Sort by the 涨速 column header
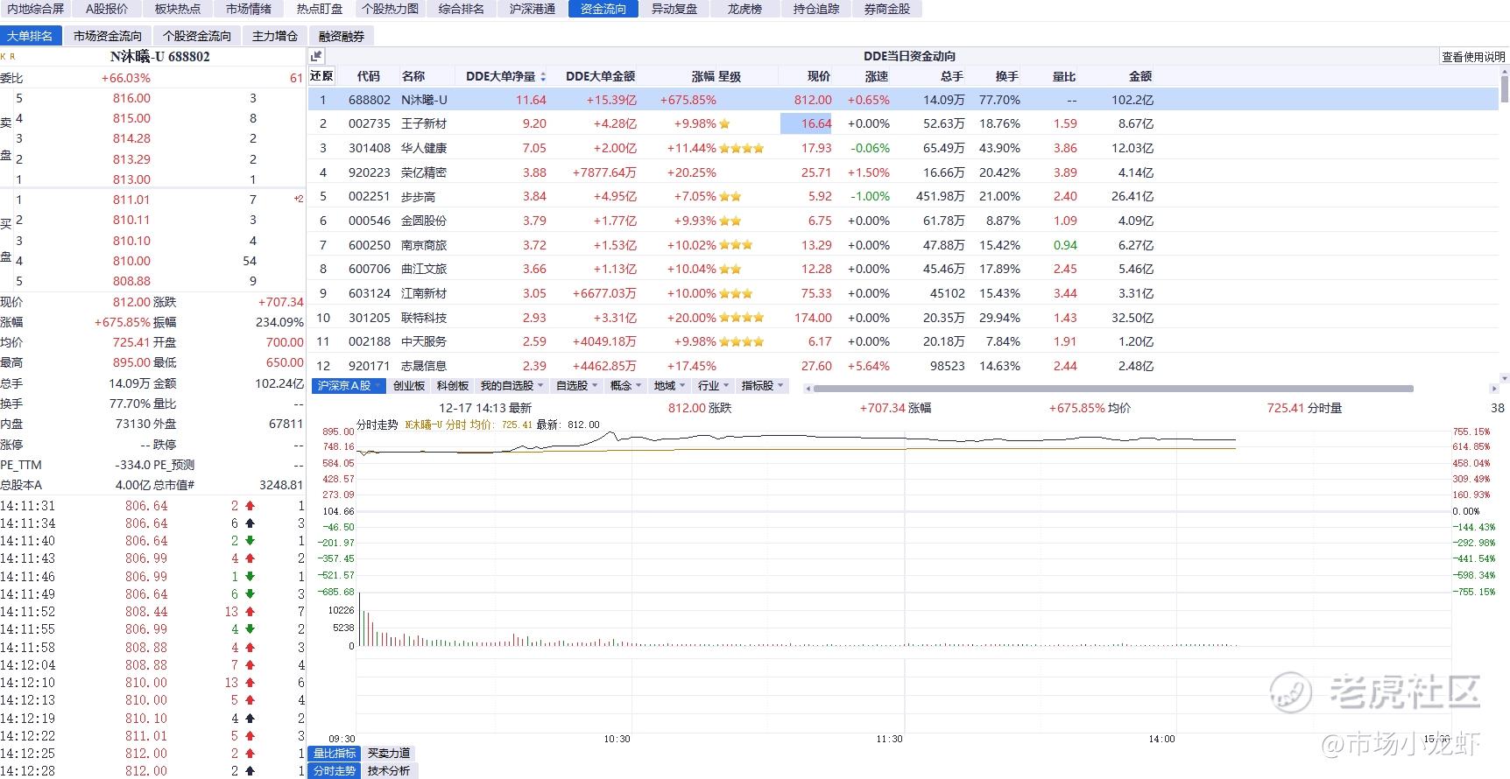1510x779 pixels. pos(877,76)
